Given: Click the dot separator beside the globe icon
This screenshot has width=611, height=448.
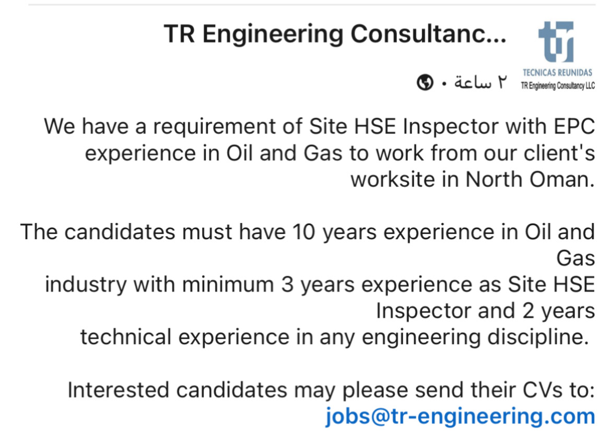Looking at the screenshot, I should [444, 84].
